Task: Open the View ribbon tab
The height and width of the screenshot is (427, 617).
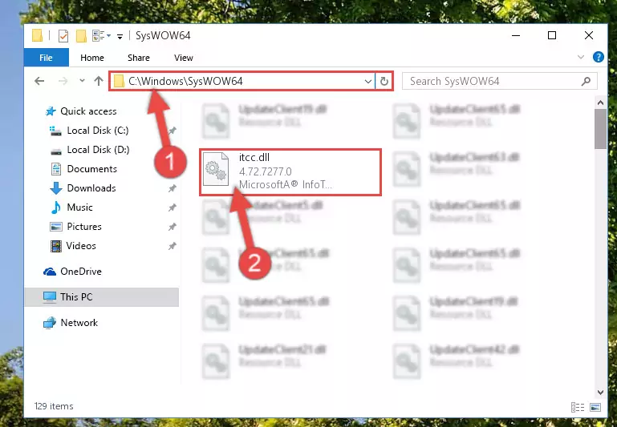Action: point(184,58)
